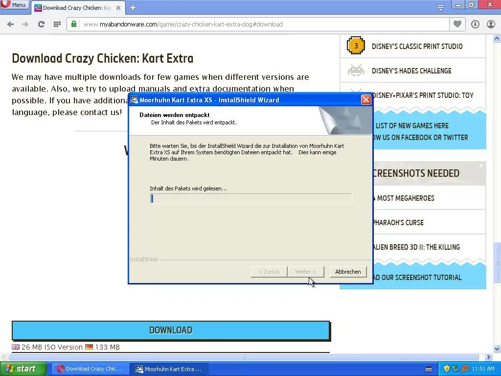Viewport: 501px width, 376px height.
Task: Click the 26 MB ISO Version link
Action: pos(52,347)
